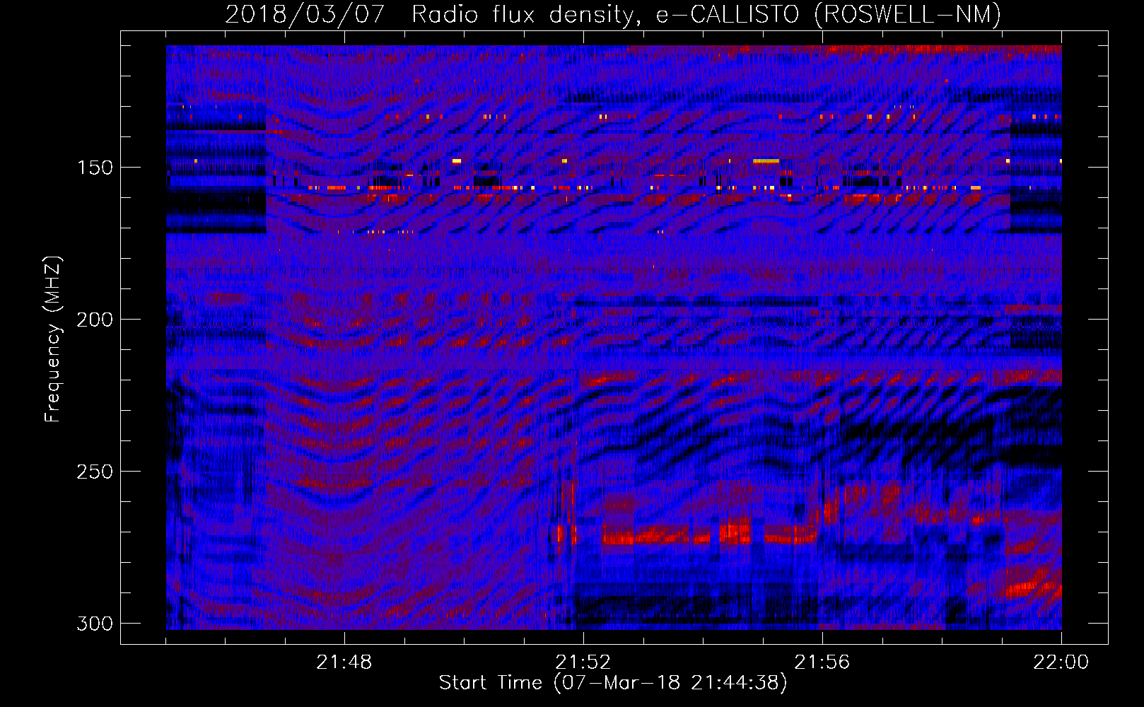Click the 21:52 time tick label
This screenshot has width=1144, height=707.
coord(583,662)
